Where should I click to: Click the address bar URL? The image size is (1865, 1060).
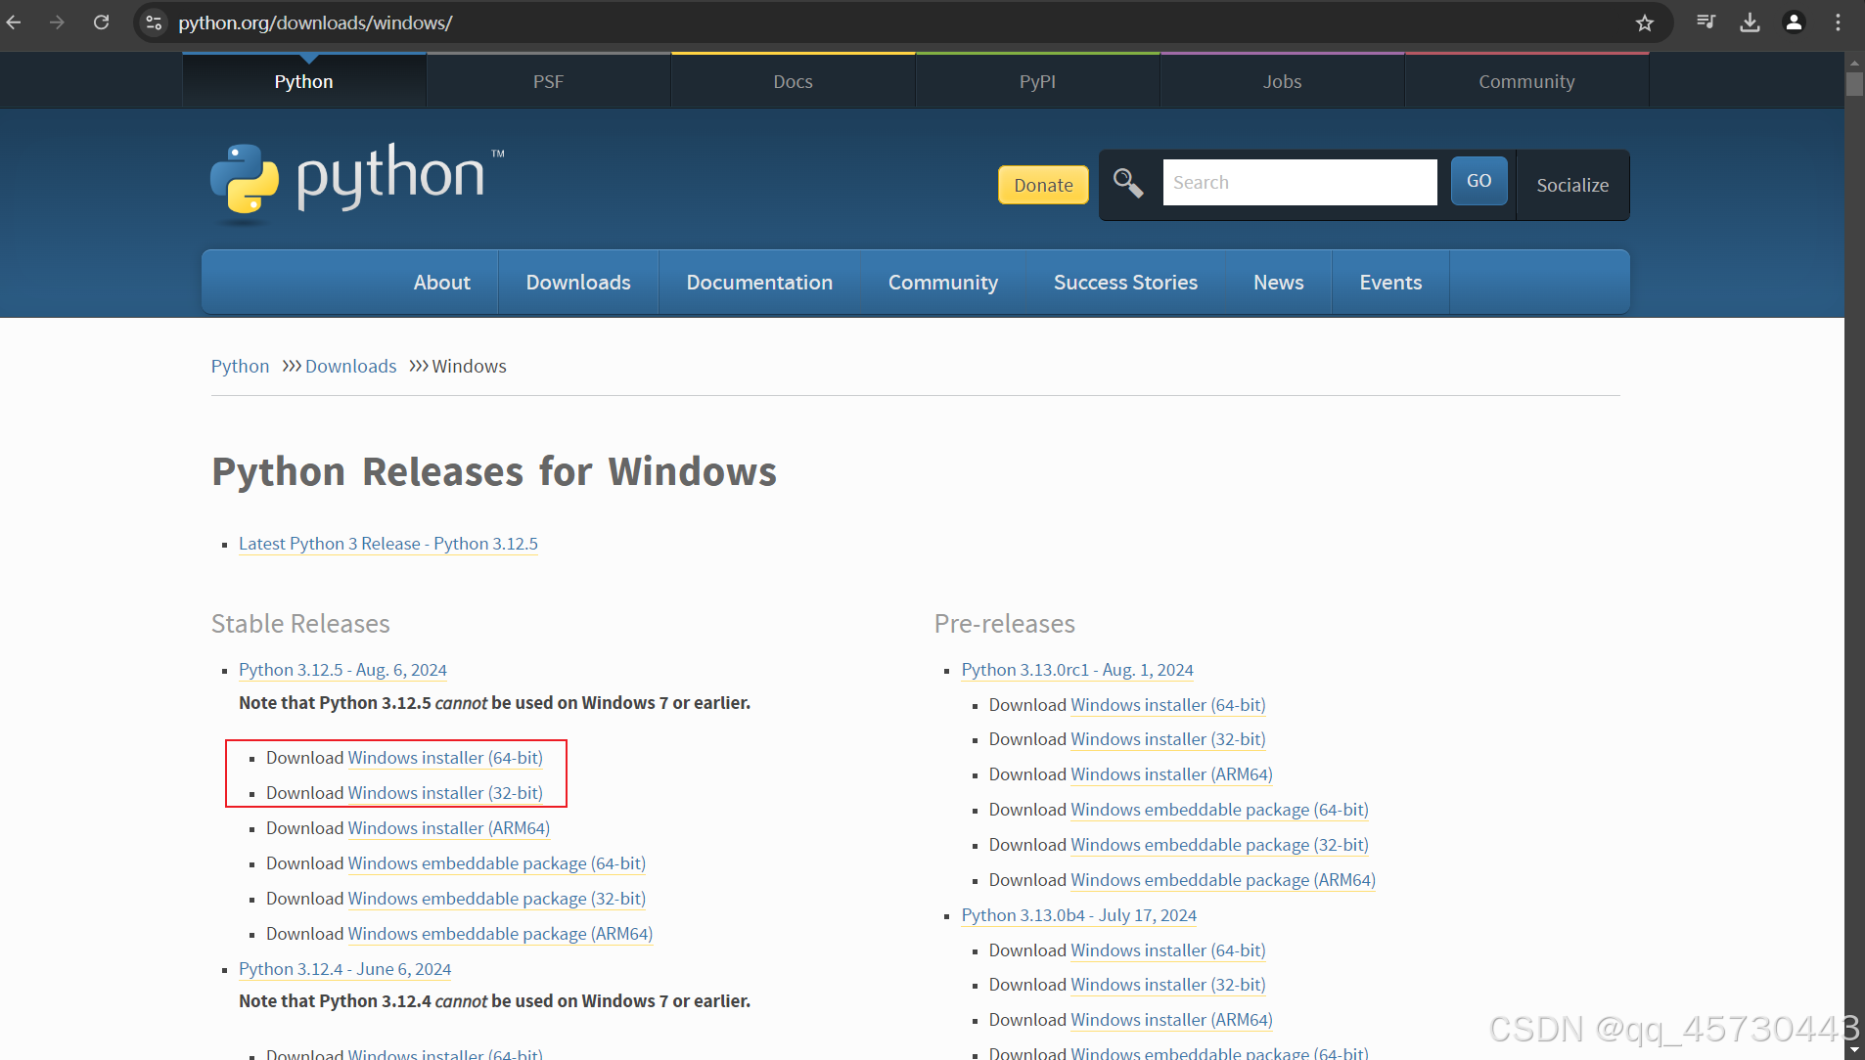tap(315, 22)
